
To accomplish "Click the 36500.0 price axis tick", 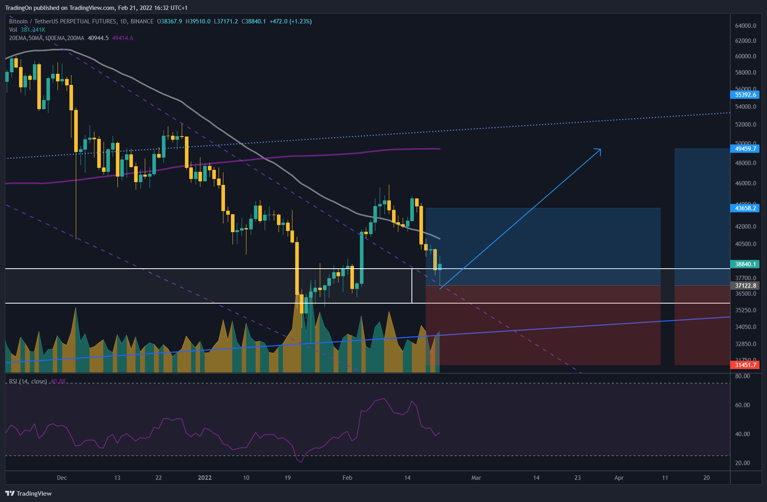I will tap(746, 294).
